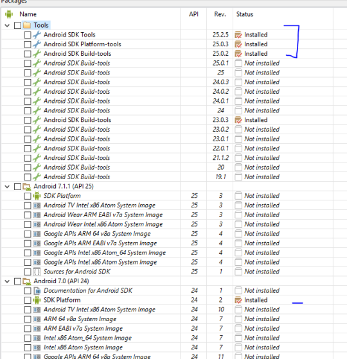Screen dimensions: 347x359
Task: Click the wrench icon for Android SDK Platform-tools
Action: coord(37,44)
